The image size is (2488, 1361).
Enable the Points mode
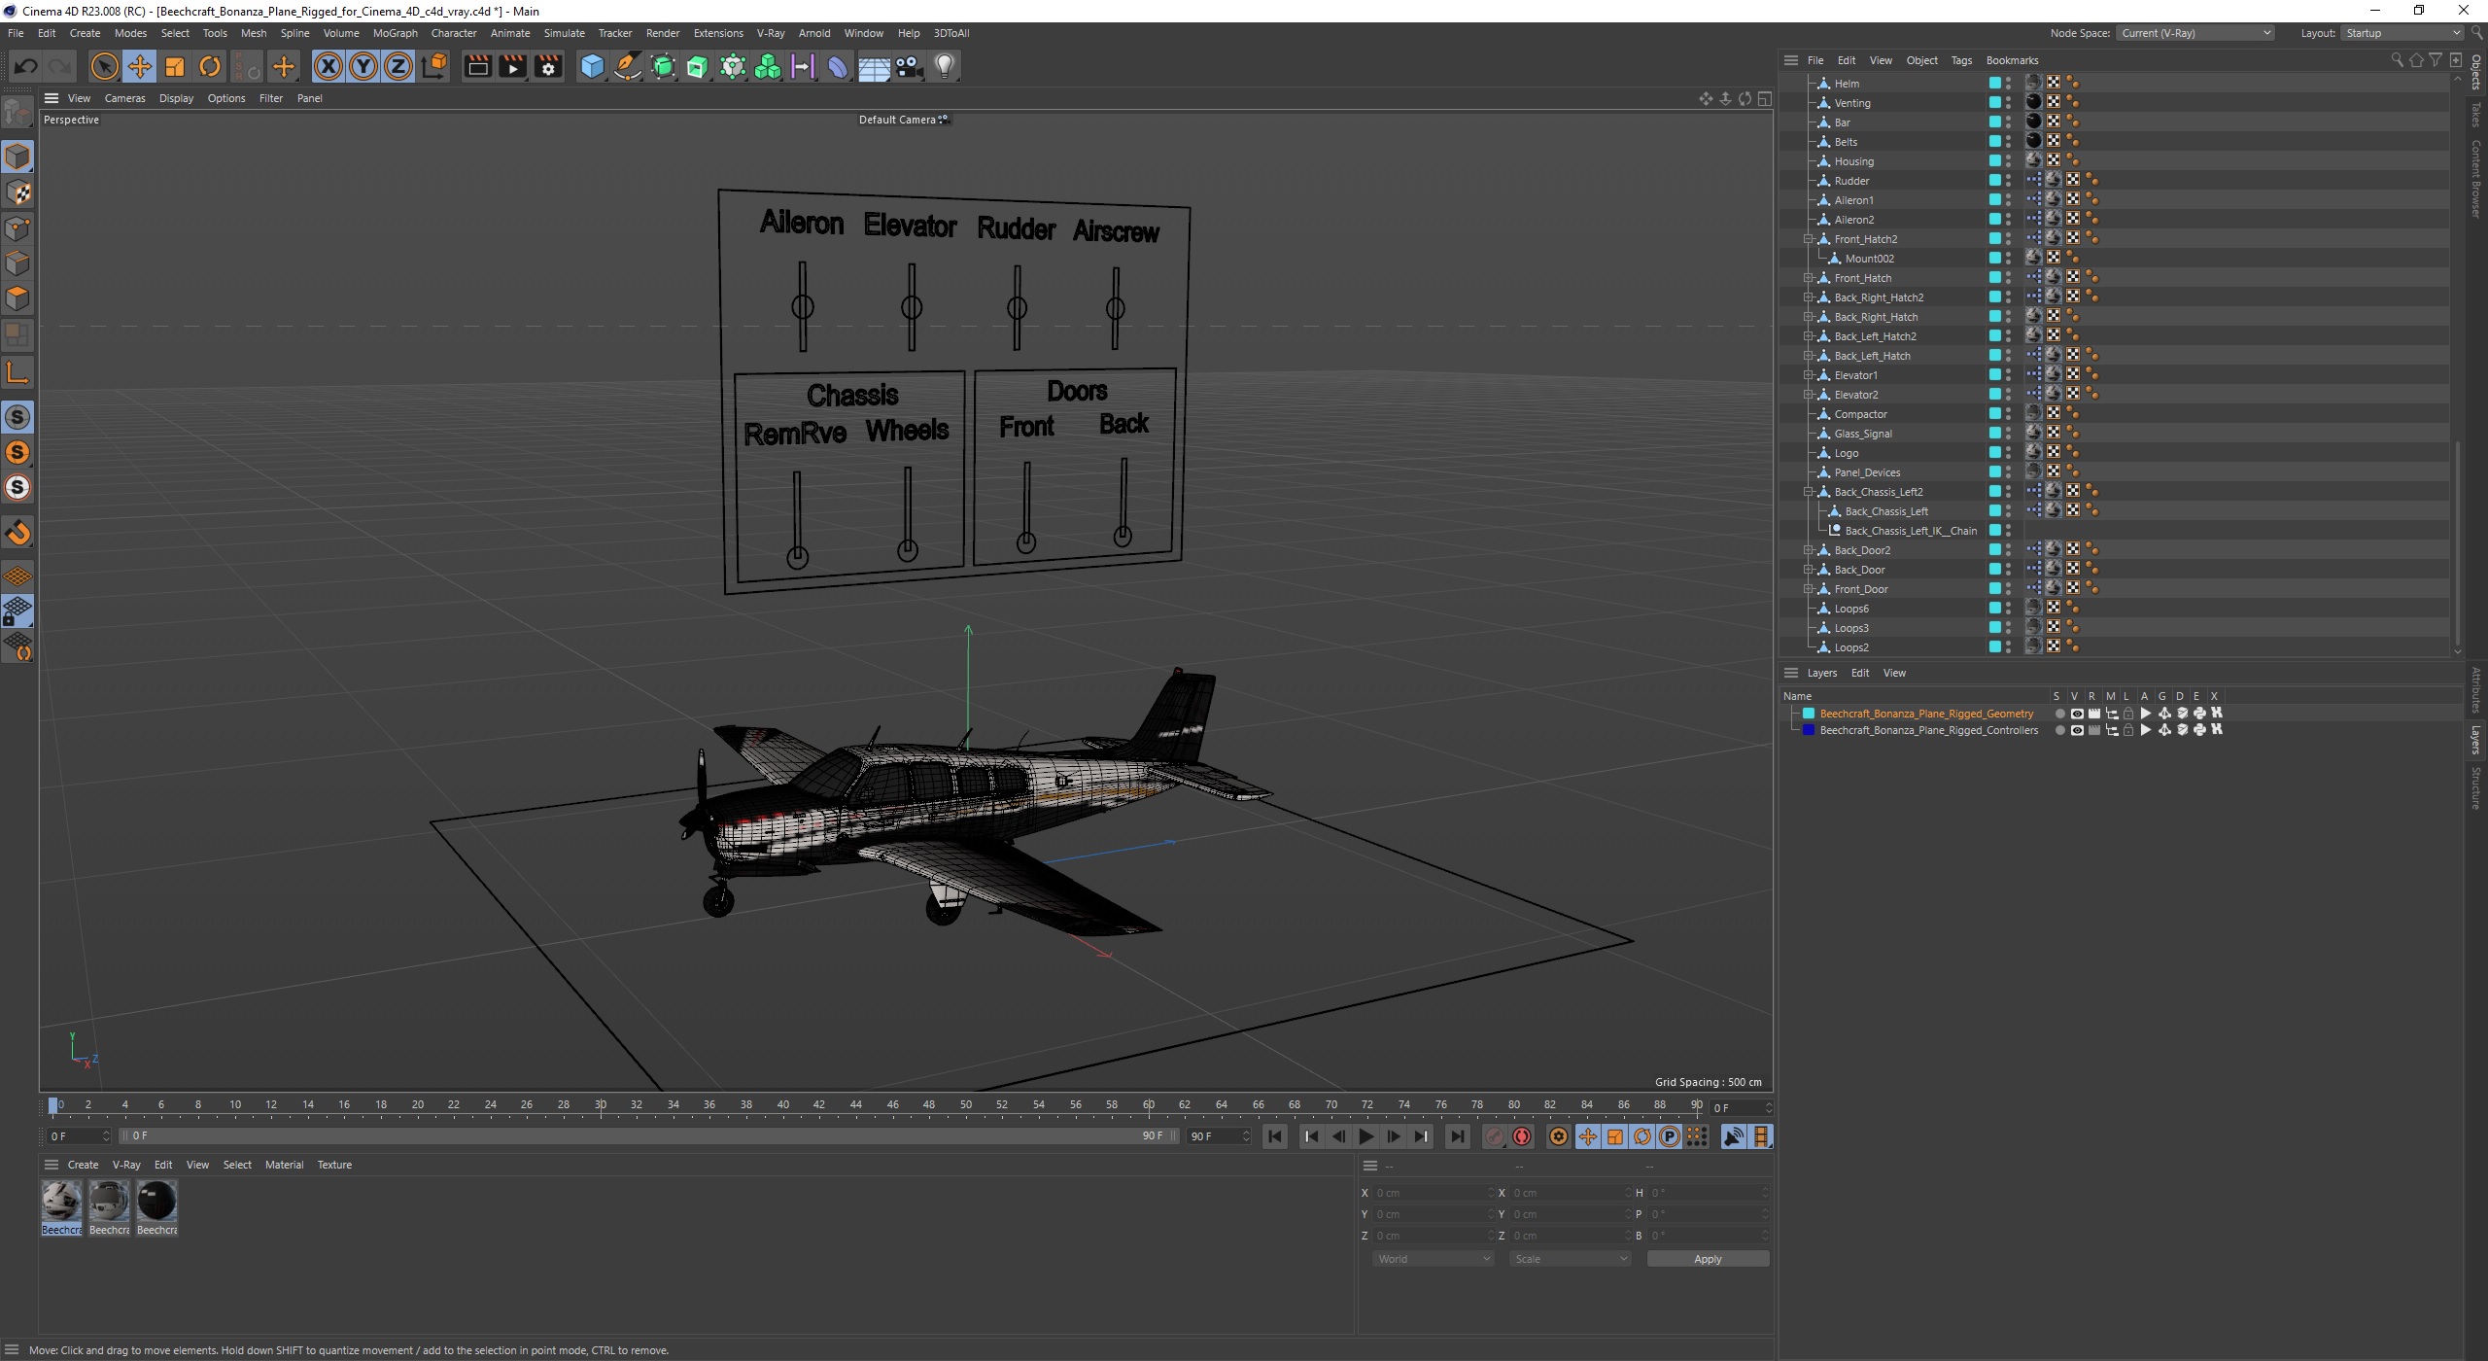17,227
